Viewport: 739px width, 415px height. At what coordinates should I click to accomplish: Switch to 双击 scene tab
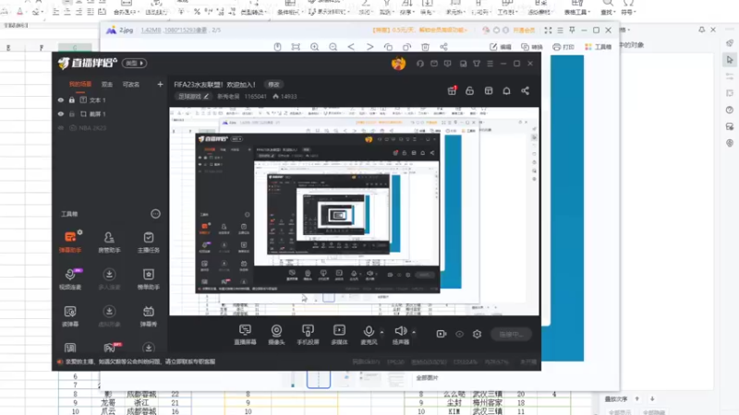(107, 84)
